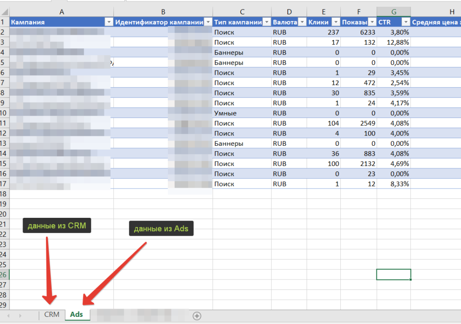Open the Идентификатор кампании filter dropdown
The height and width of the screenshot is (324, 461).
pos(208,22)
